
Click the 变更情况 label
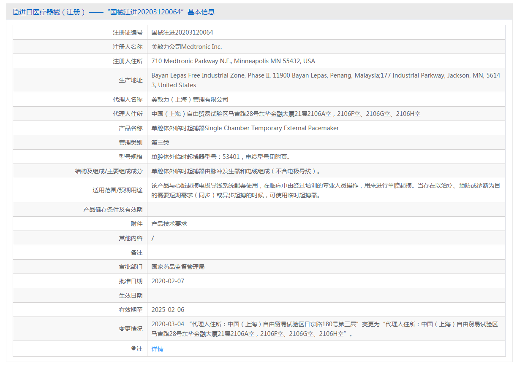click(x=131, y=329)
